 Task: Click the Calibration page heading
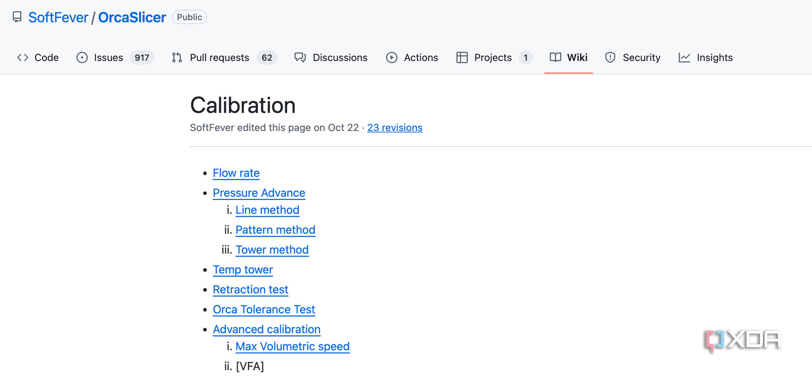coord(243,105)
